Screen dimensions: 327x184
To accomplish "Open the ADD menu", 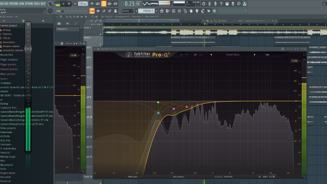I will (x=7, y=4).
